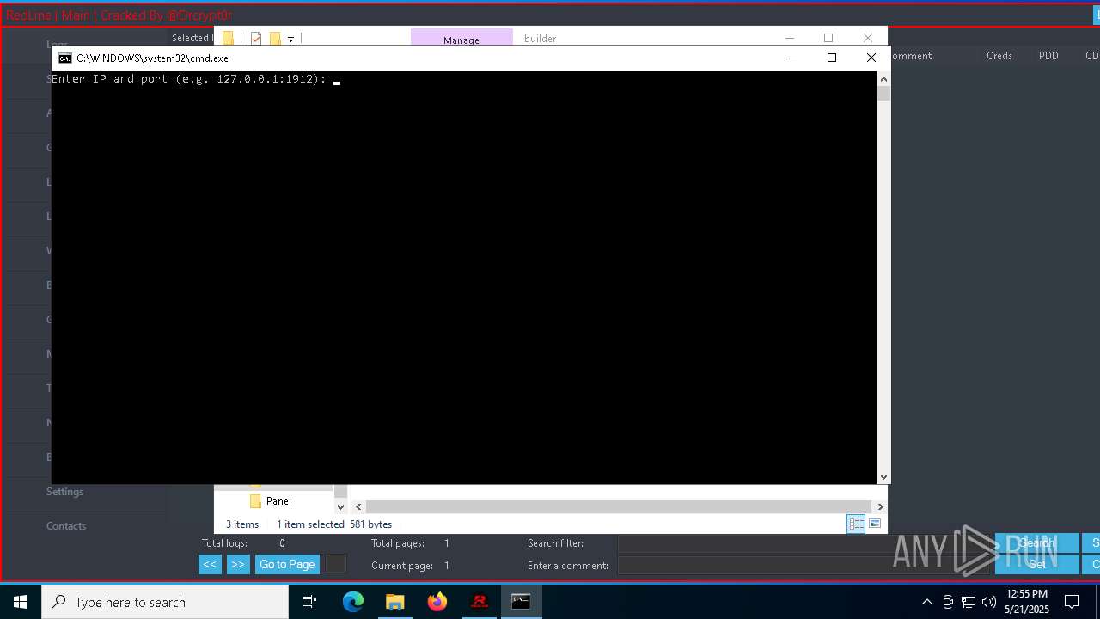Click the Go to Page button

point(287,565)
